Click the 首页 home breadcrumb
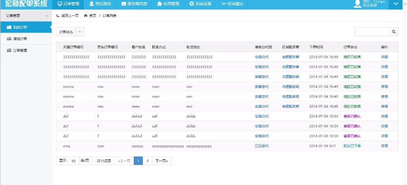The width and height of the screenshot is (408, 185). (90, 15)
